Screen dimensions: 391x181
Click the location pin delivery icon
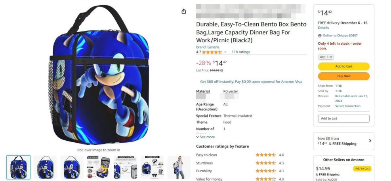click(320, 36)
